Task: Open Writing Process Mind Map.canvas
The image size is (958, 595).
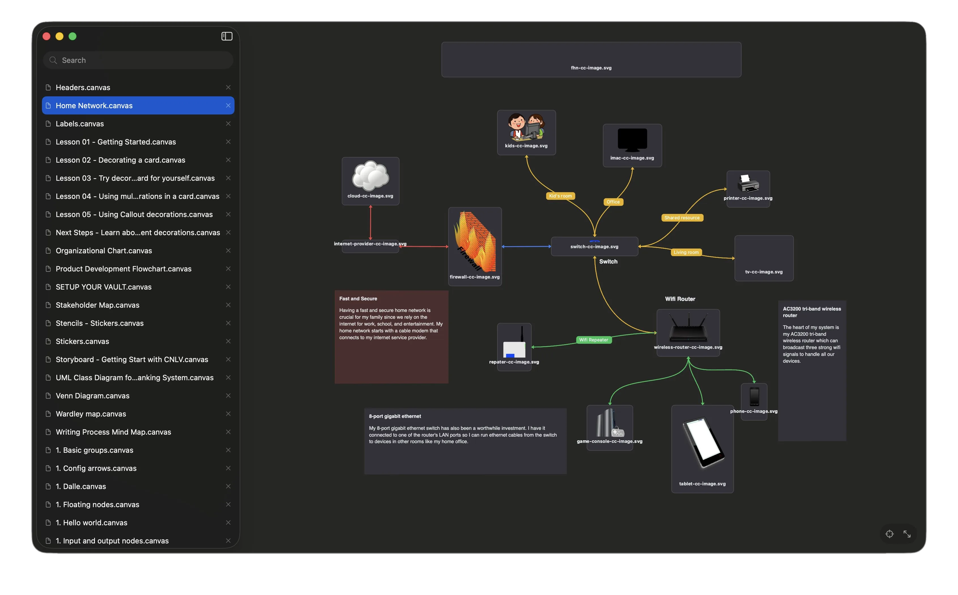Action: tap(138, 432)
